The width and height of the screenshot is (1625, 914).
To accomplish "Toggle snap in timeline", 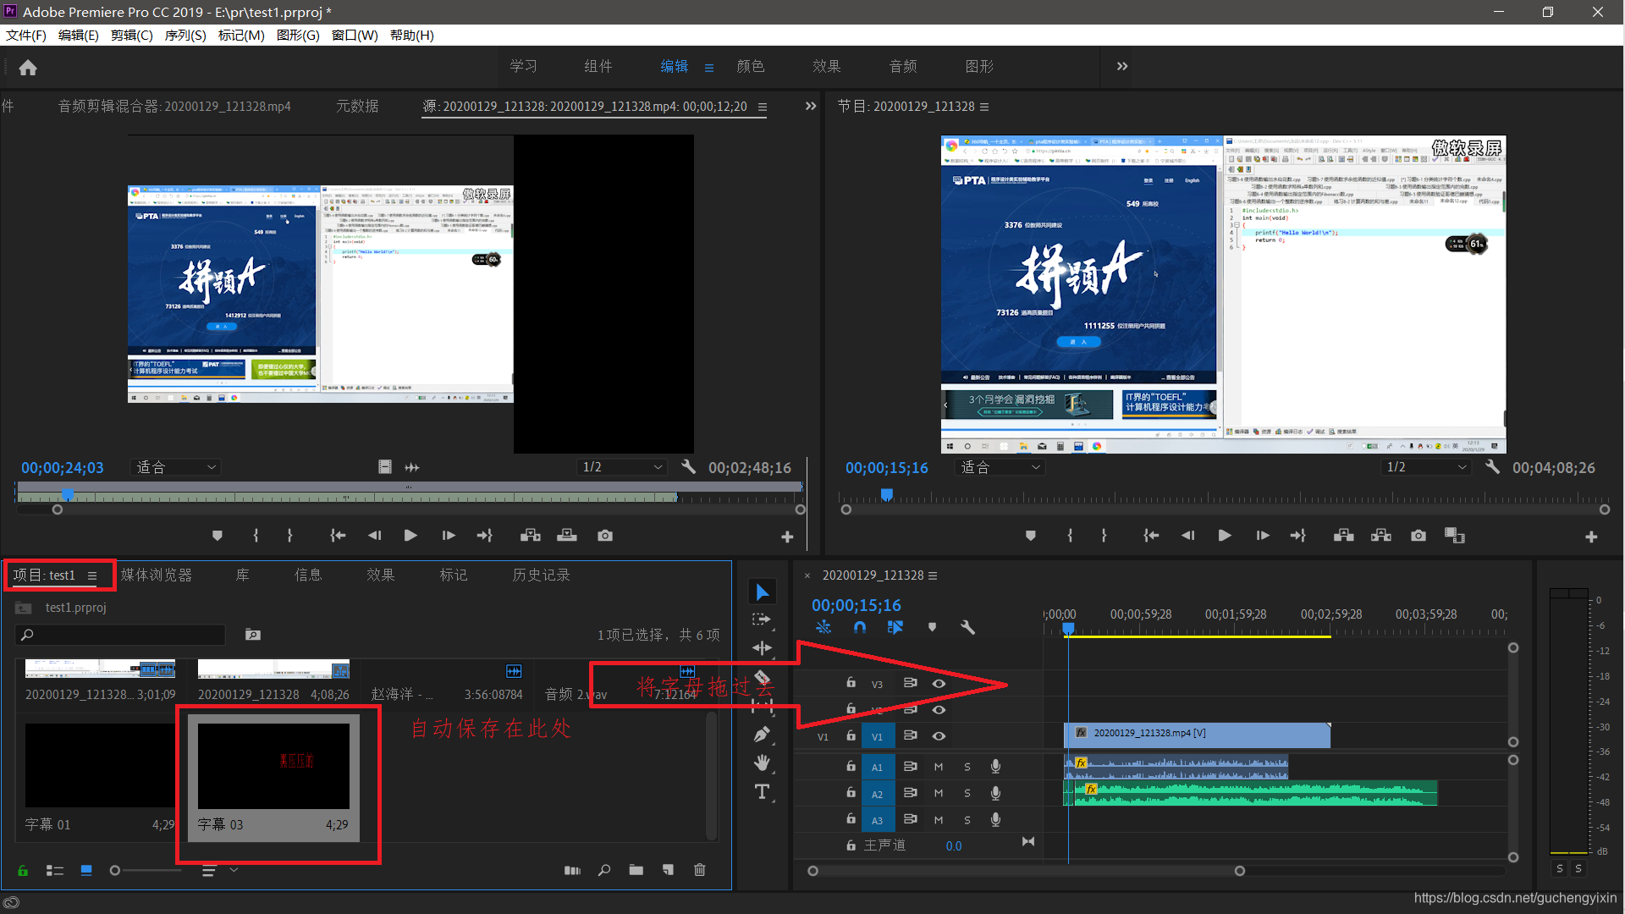I will 860,627.
